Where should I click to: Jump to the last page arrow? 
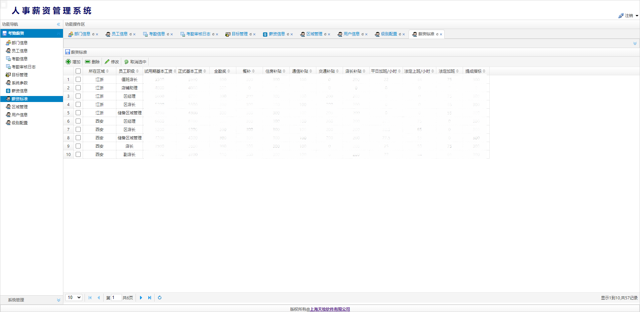tap(150, 298)
